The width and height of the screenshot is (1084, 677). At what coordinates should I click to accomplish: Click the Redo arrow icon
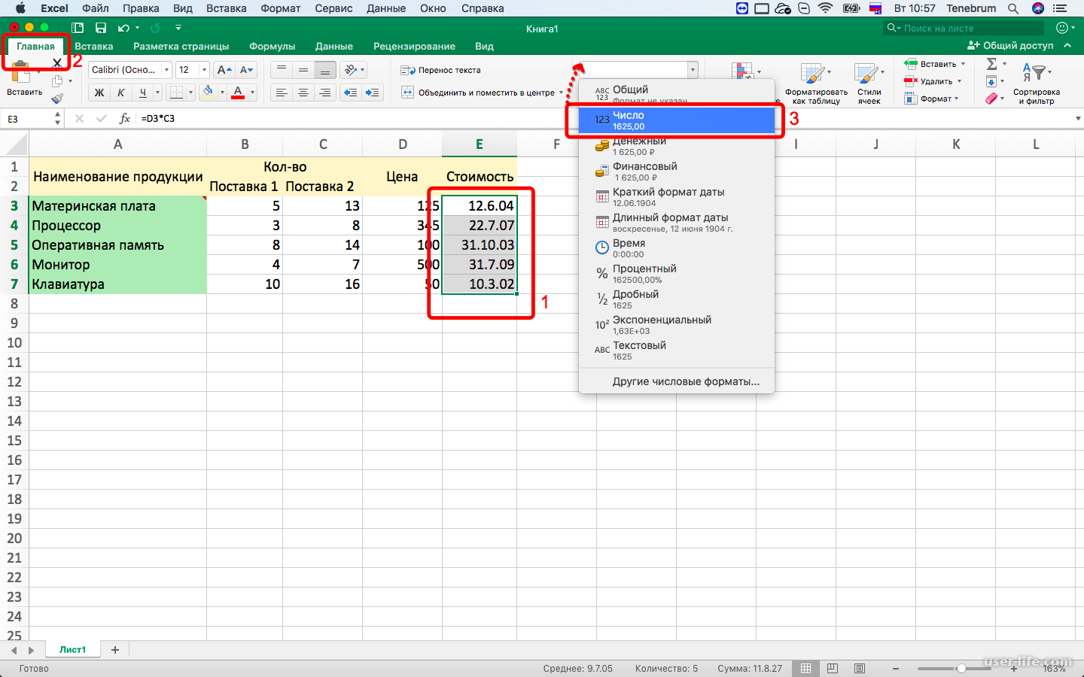[155, 28]
